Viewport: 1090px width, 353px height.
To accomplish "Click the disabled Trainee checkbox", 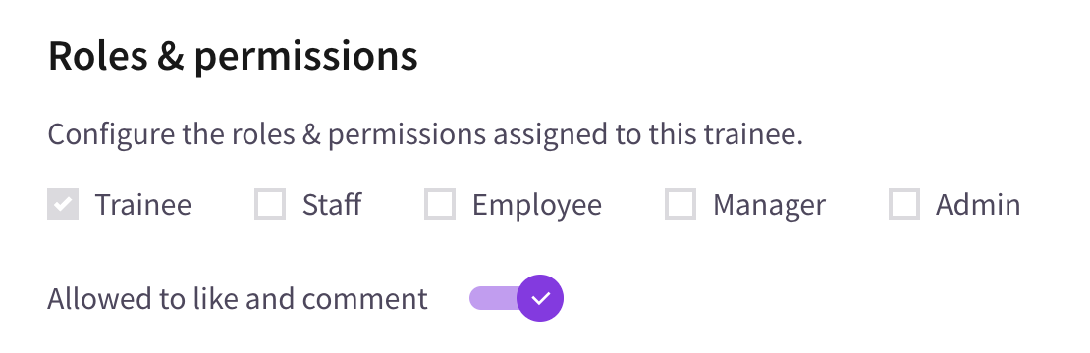I will point(63,204).
